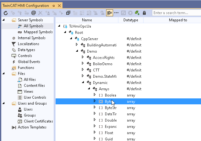Select Content files in sidebar
The width and height of the screenshot is (201, 141).
(34, 86)
